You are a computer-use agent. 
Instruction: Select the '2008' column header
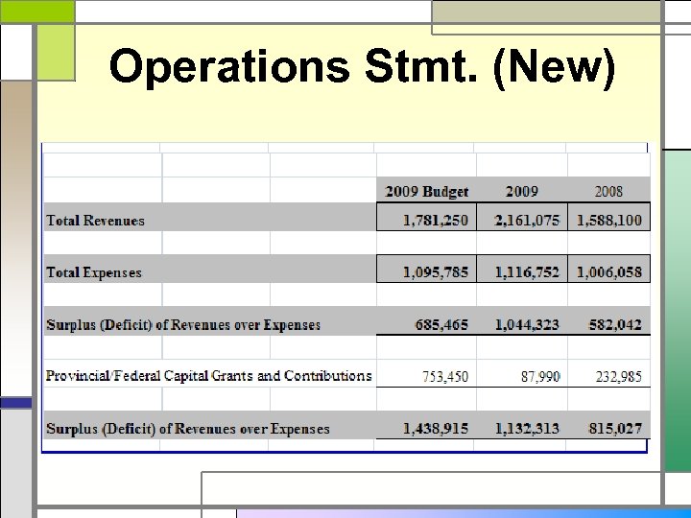tap(608, 191)
